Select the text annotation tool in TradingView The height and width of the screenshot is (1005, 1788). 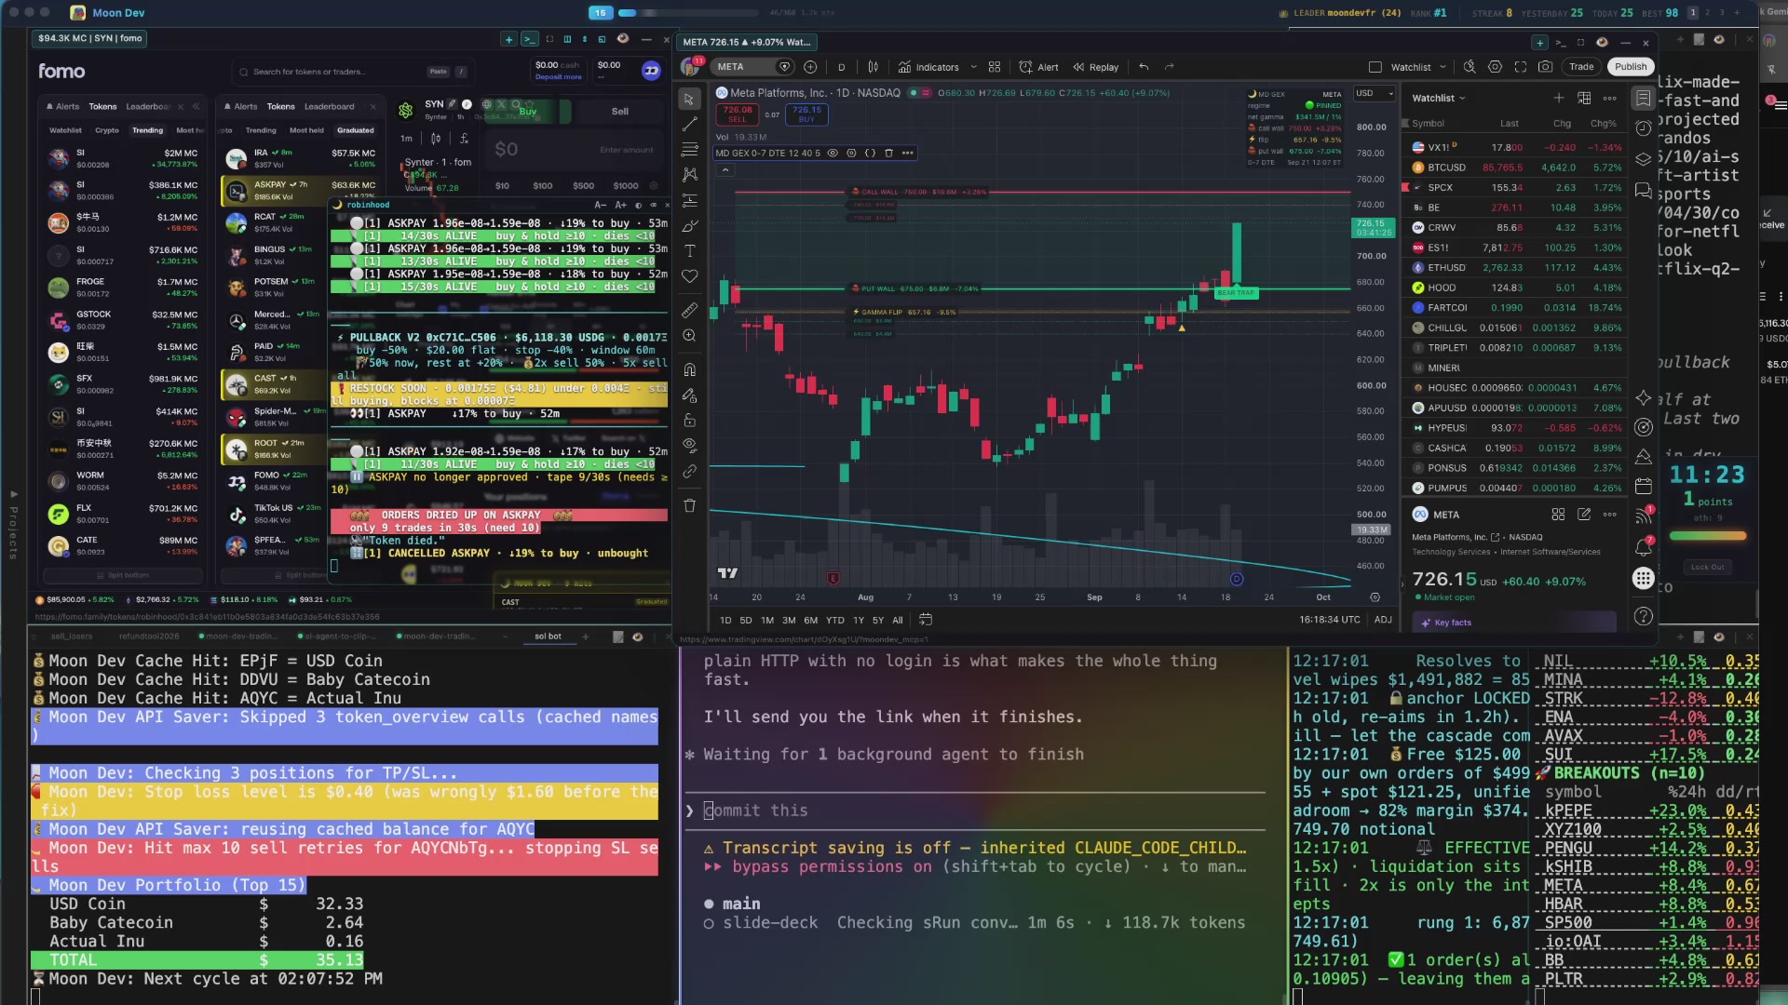pos(690,251)
